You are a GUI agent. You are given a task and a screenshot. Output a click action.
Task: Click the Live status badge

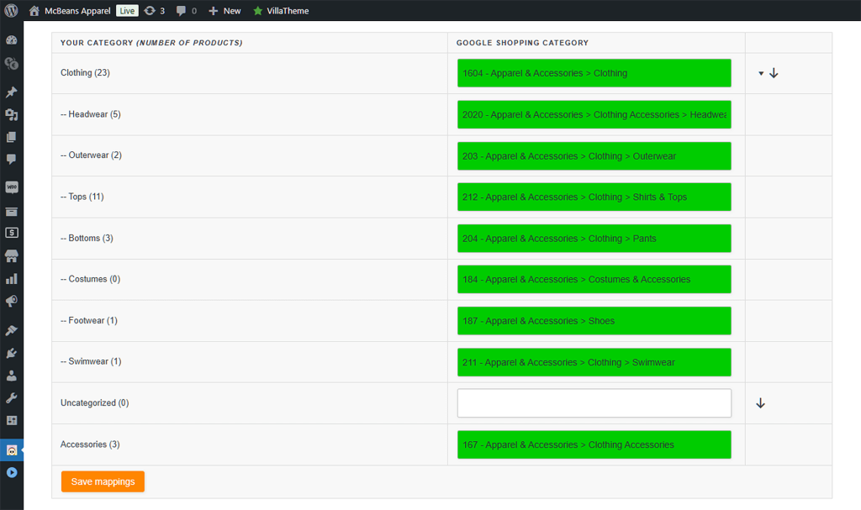coord(126,11)
